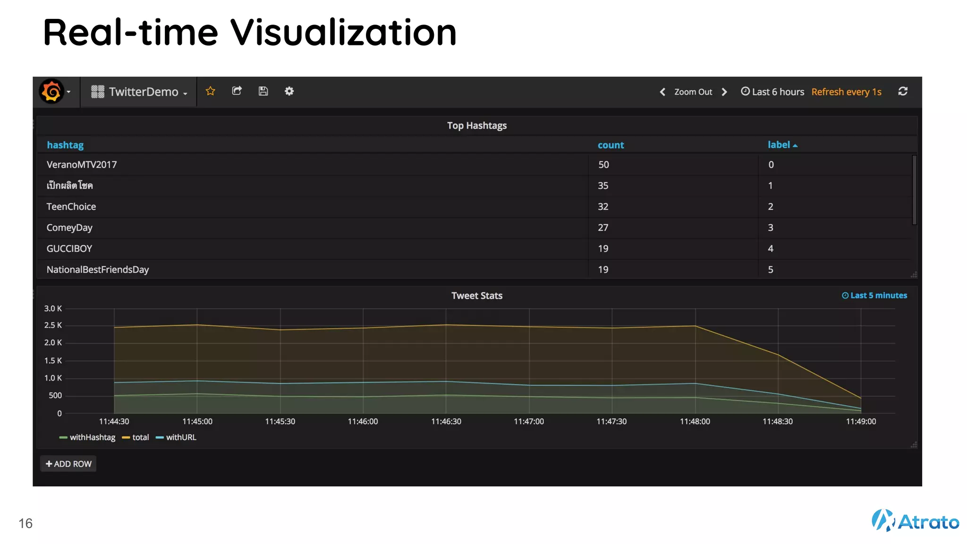967x544 pixels.
Task: Open the Last 6 hours time picker
Action: click(x=772, y=92)
